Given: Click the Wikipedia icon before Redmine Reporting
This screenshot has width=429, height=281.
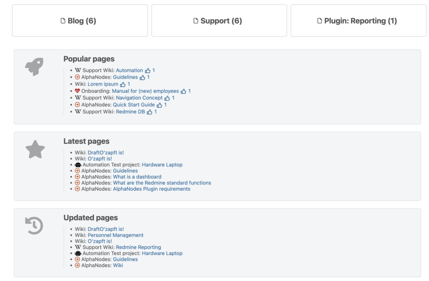Looking at the screenshot, I should pyautogui.click(x=78, y=247).
